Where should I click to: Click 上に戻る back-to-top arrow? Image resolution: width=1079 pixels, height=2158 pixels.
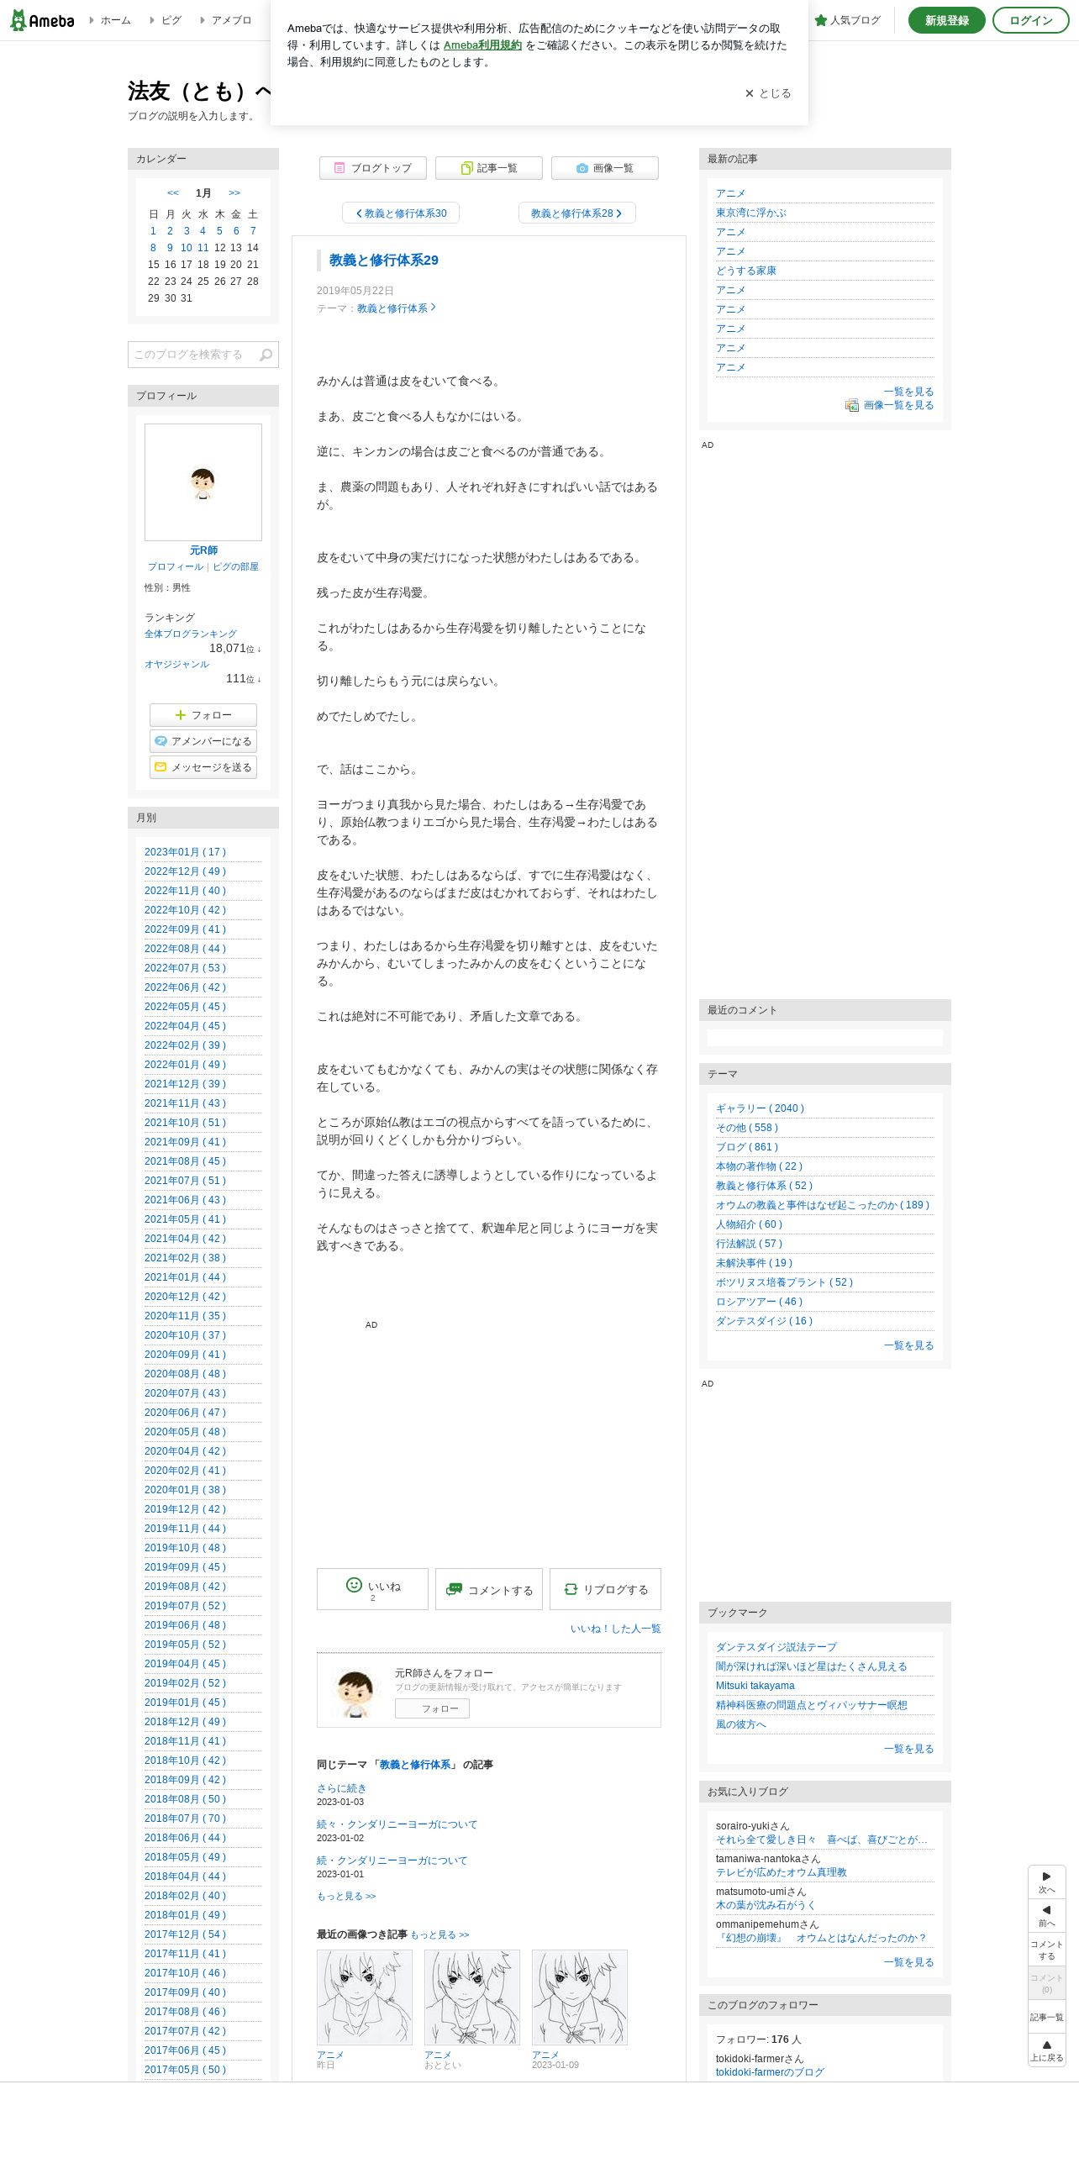coord(1046,2050)
